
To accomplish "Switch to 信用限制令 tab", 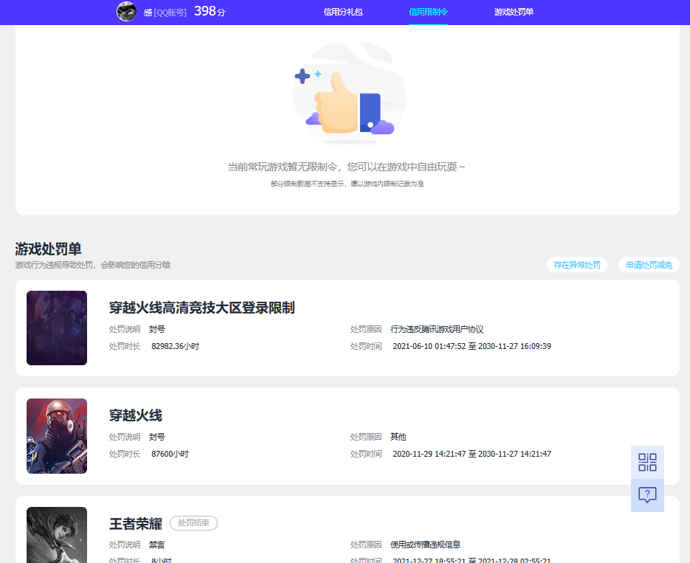I will (428, 12).
